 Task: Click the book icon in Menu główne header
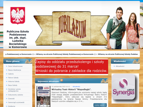coord(29,61)
